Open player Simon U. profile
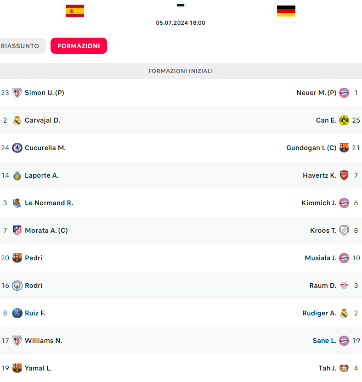The image size is (362, 382). (x=44, y=93)
